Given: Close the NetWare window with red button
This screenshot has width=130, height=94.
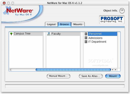Looking at the screenshot, I should 4,3.
